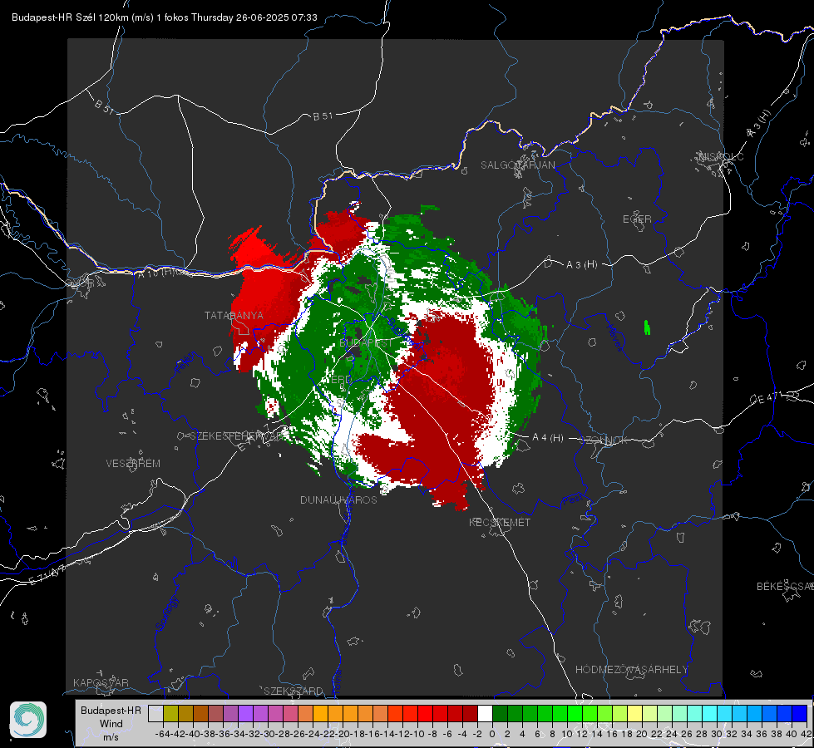Click the white swatch between -2 and 0
Image resolution: width=814 pixels, height=748 pixels.
pyautogui.click(x=485, y=714)
